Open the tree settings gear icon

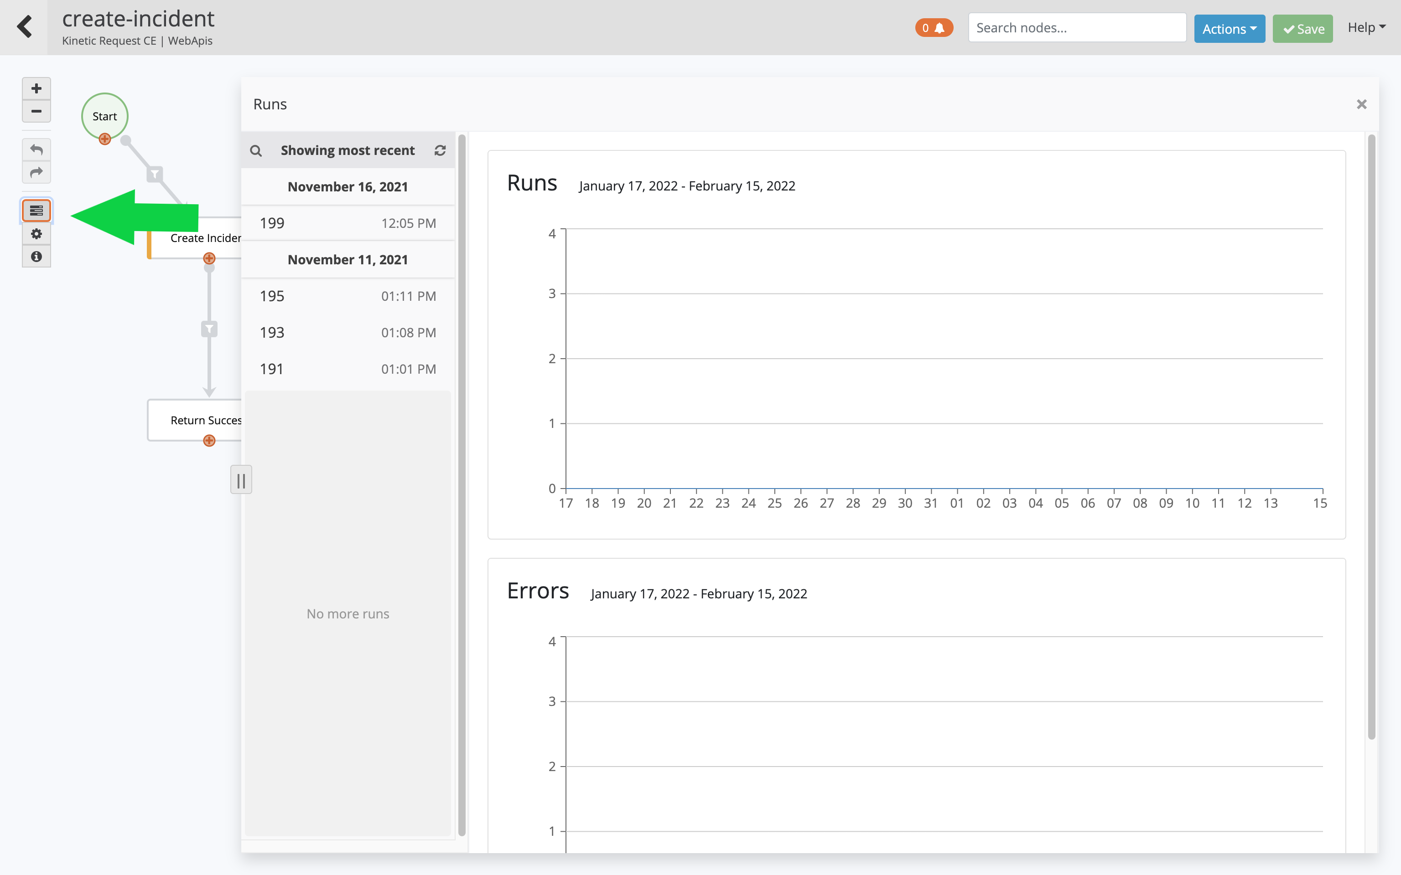36,234
